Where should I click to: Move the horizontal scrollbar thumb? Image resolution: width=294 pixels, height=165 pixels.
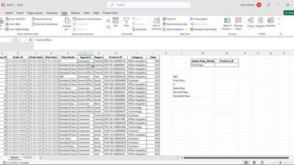click(x=236, y=158)
